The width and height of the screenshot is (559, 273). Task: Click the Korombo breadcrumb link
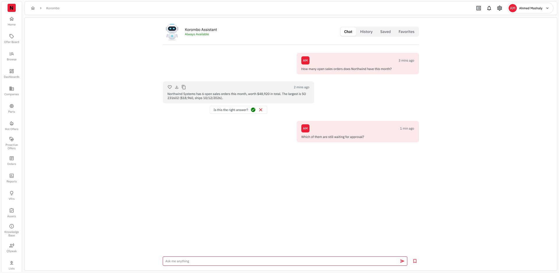[53, 8]
